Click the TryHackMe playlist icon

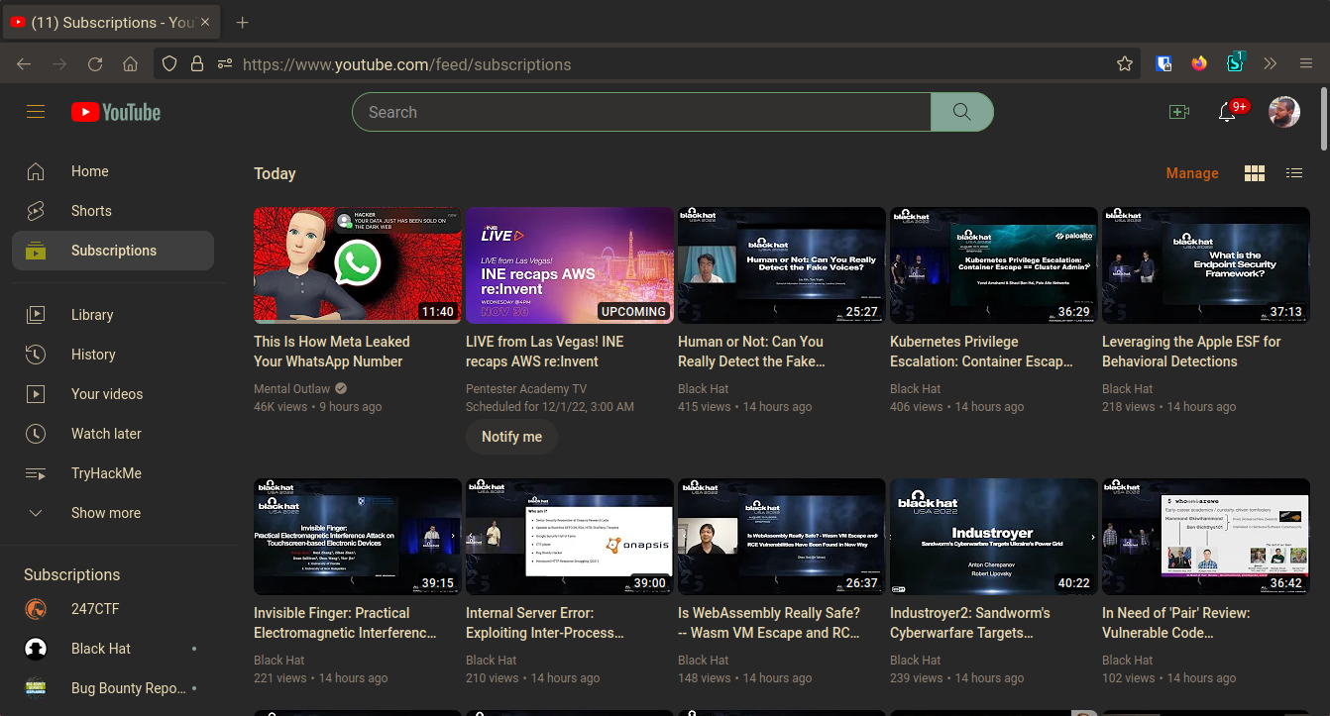[x=36, y=473]
